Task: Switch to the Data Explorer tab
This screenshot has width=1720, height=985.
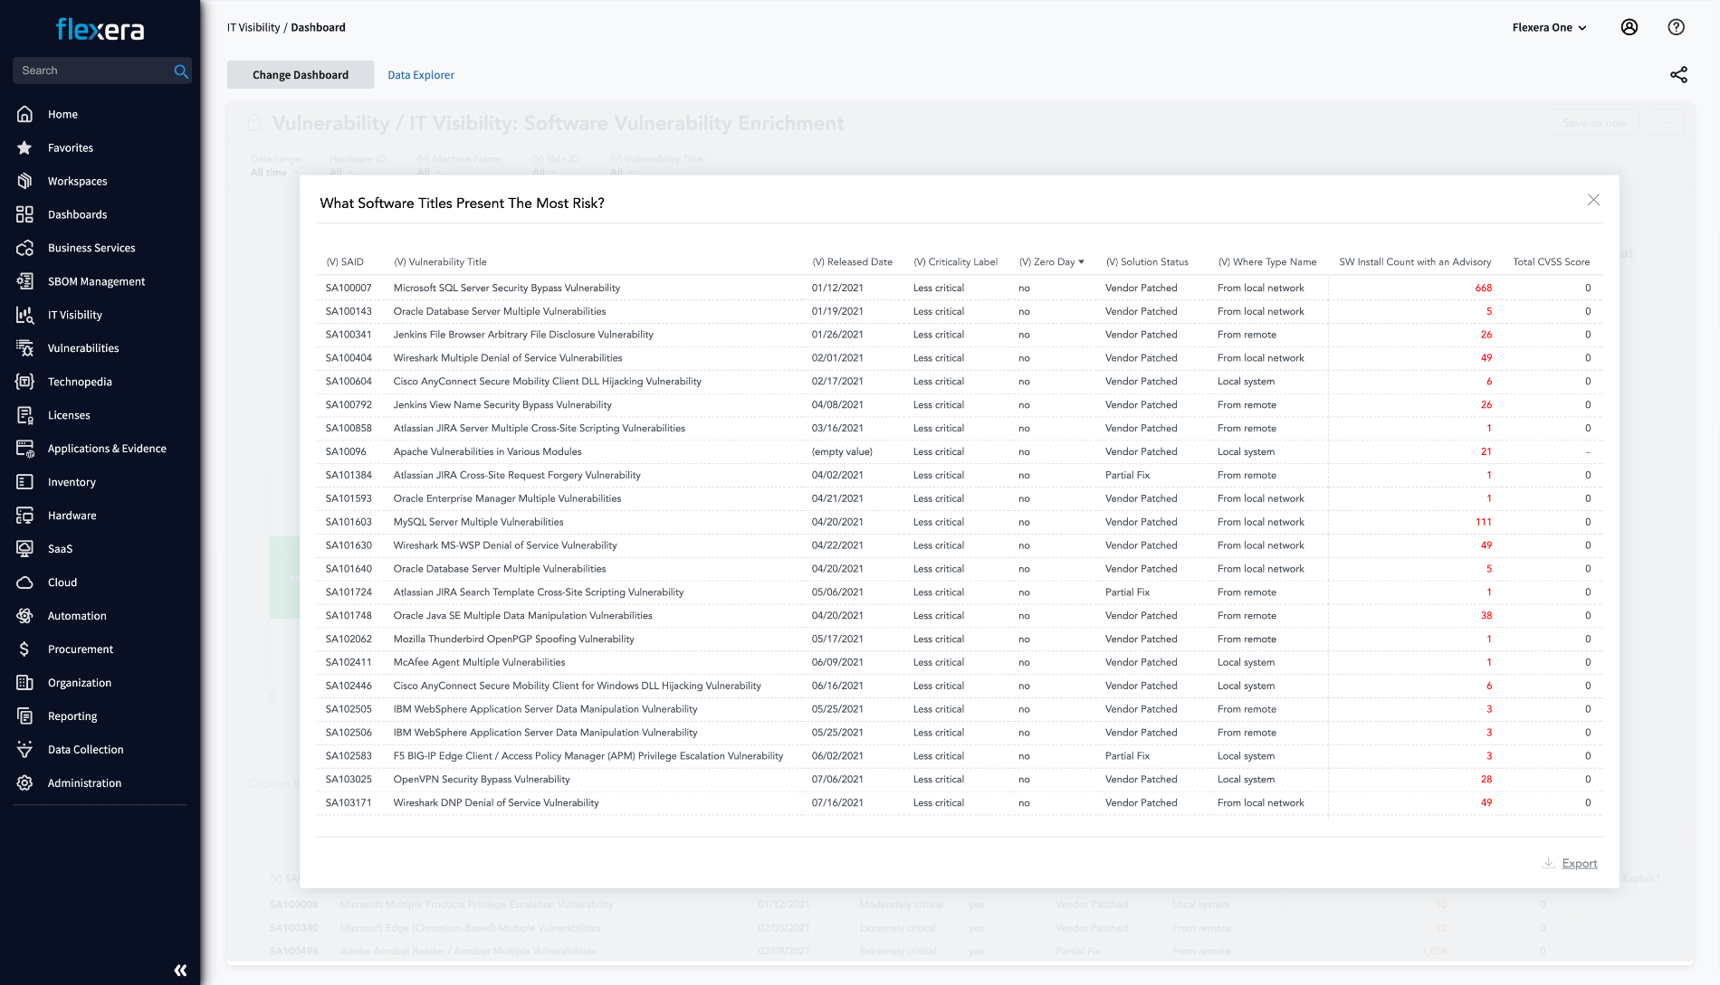Action: coord(421,75)
